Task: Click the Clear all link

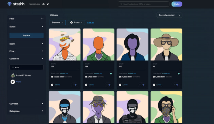Action: [90, 22]
